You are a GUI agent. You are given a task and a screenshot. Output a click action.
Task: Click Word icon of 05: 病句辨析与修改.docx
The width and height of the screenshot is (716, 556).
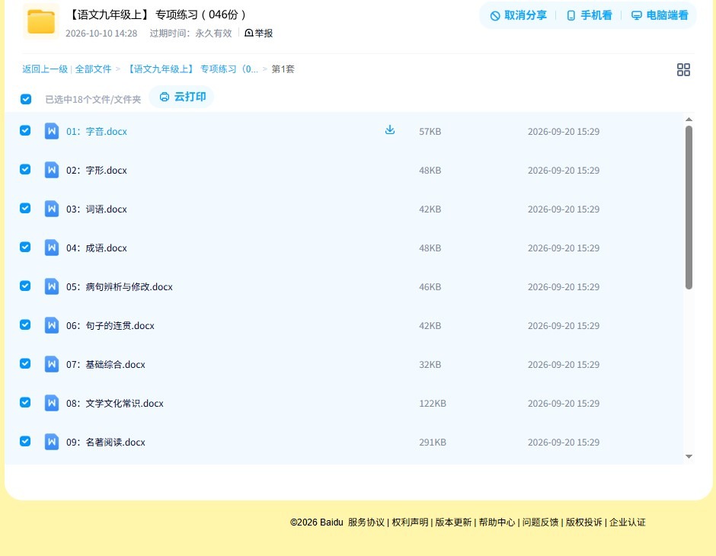(52, 286)
